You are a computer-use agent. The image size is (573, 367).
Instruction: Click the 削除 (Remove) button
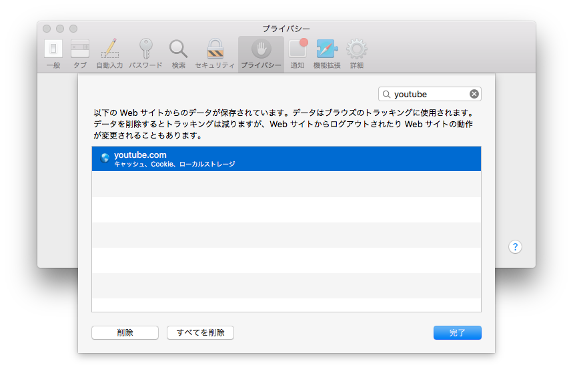click(125, 333)
